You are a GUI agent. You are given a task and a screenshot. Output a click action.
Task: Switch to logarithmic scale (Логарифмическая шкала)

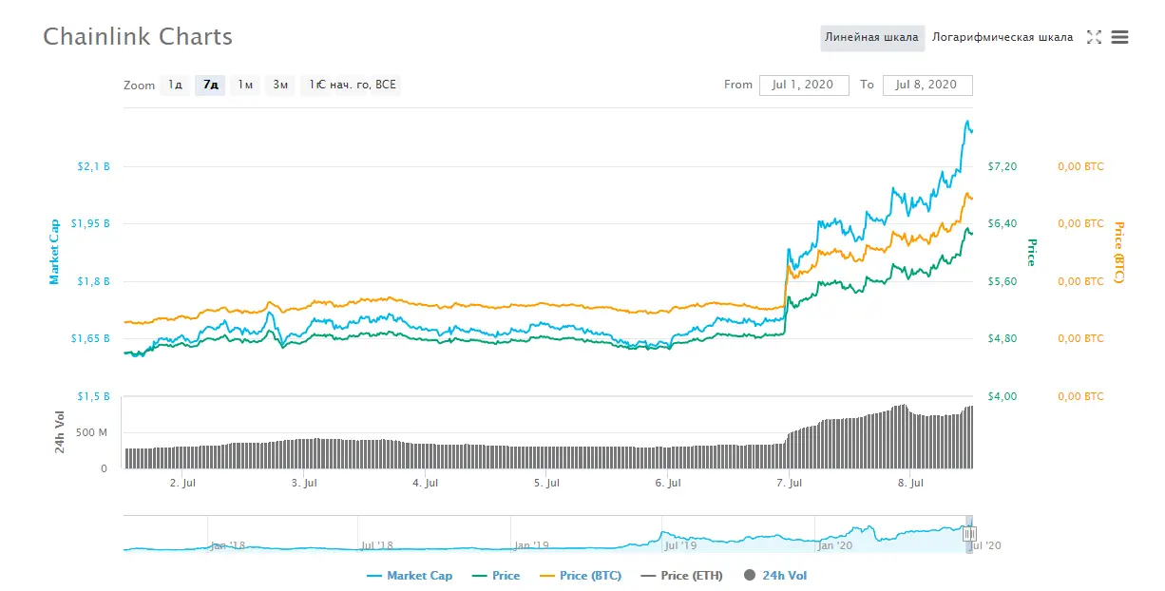tap(1003, 37)
